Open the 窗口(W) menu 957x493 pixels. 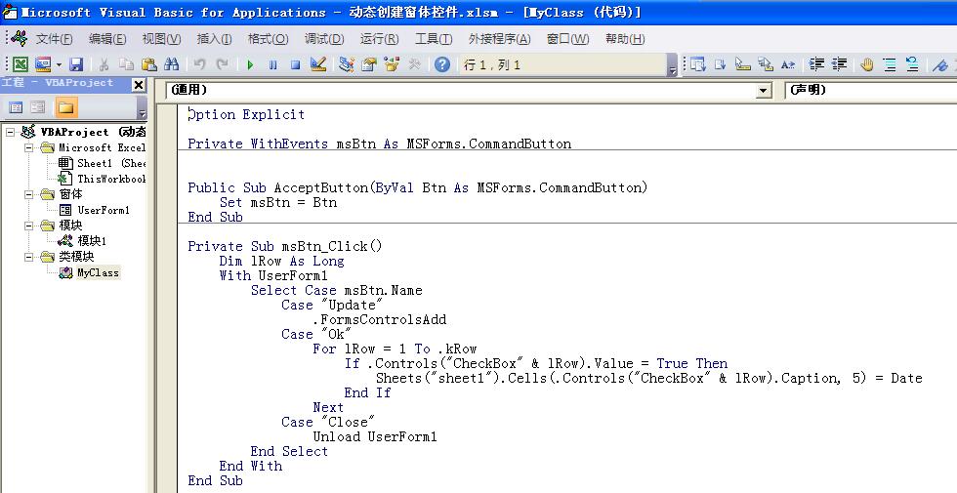pos(567,39)
